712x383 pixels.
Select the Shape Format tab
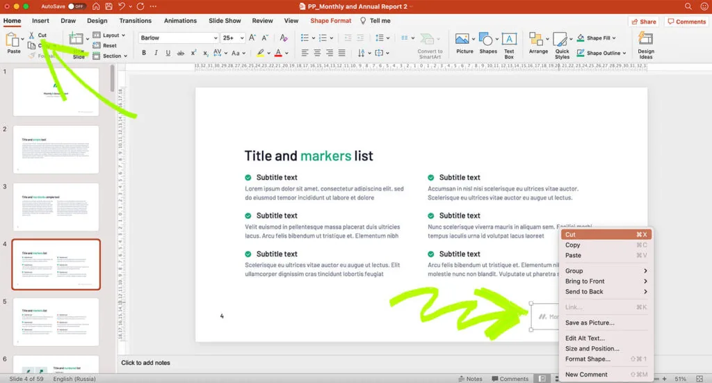point(330,20)
